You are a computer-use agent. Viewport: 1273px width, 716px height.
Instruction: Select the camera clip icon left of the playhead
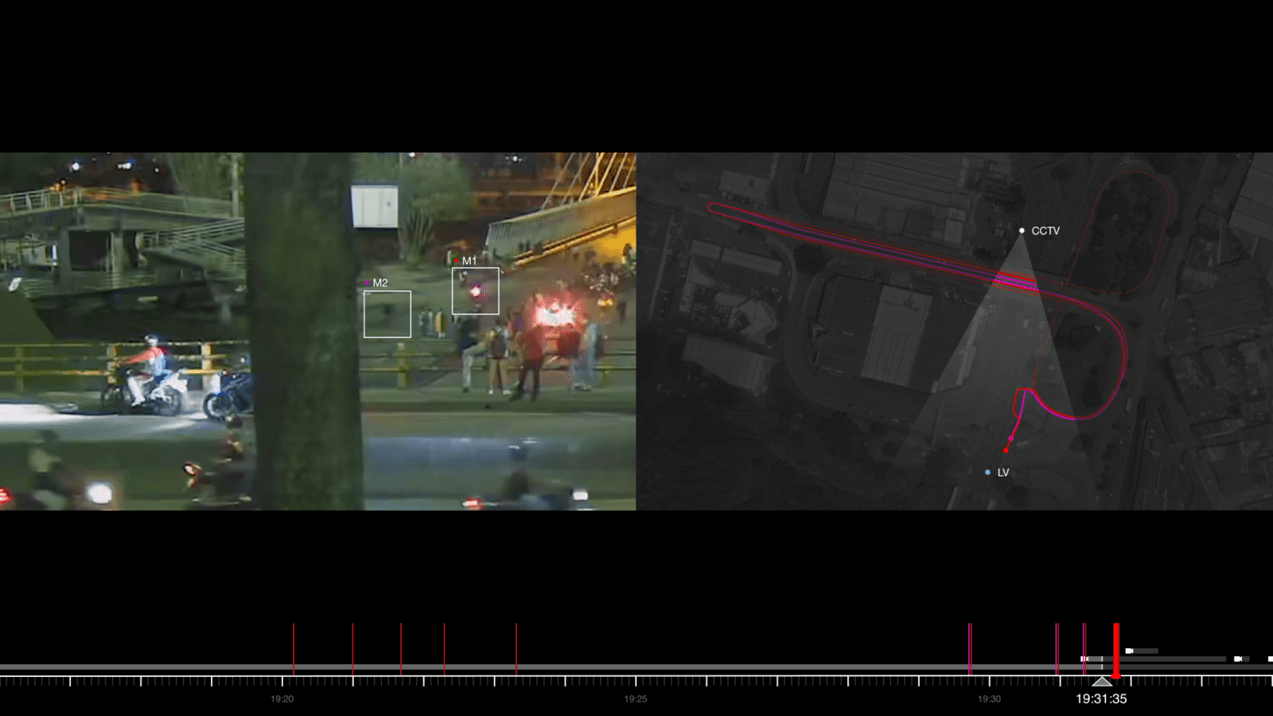[x=1084, y=659]
